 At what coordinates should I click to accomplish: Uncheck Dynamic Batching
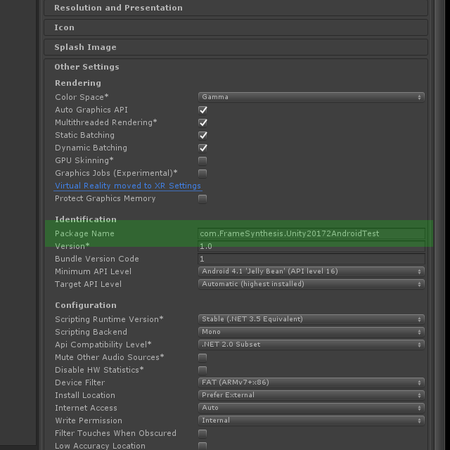click(x=202, y=148)
